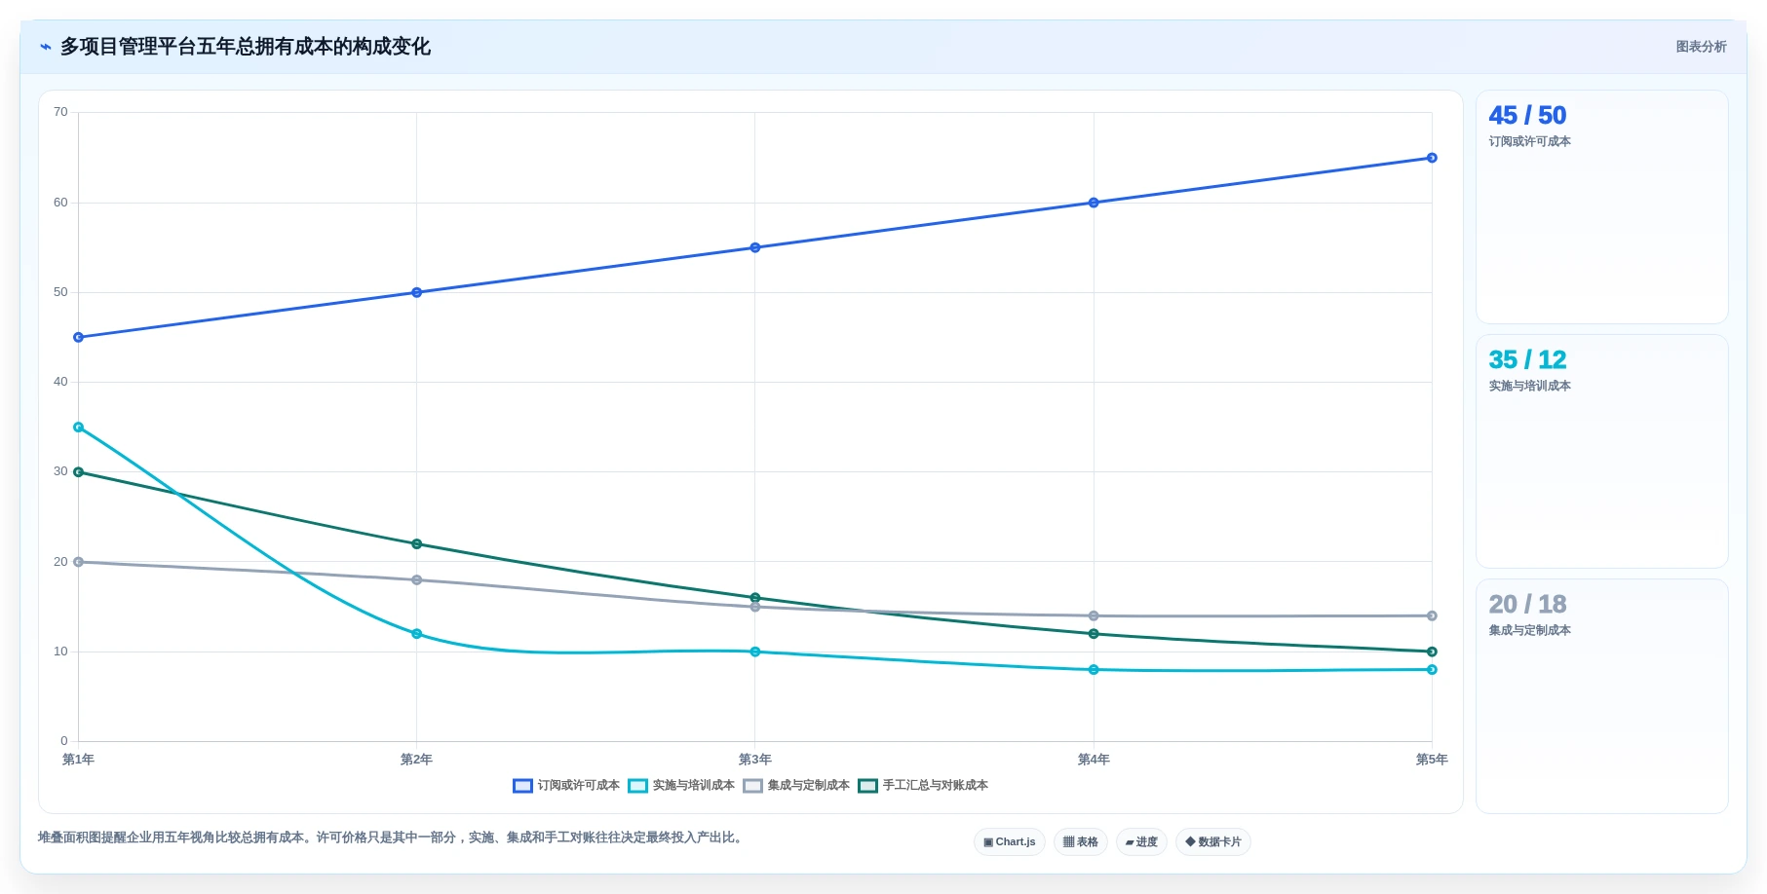Toggle the 手工汇总与对账成本 legend swatch

click(867, 786)
